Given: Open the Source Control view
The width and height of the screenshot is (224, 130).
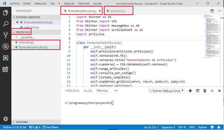Looking at the screenshot, I should click(5, 35).
